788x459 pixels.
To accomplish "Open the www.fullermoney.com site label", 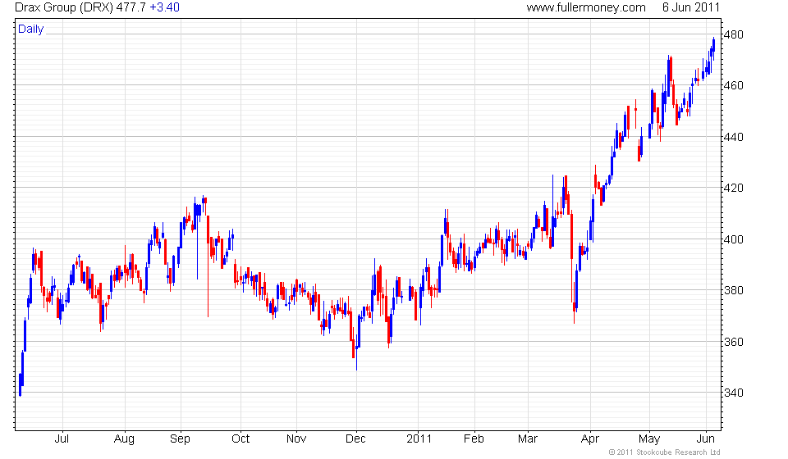I will tap(586, 7).
